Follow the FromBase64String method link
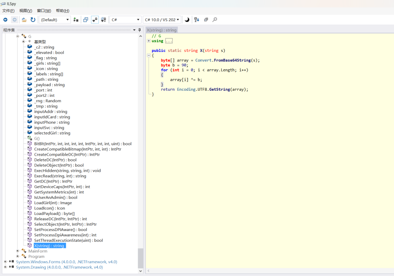 [232, 60]
